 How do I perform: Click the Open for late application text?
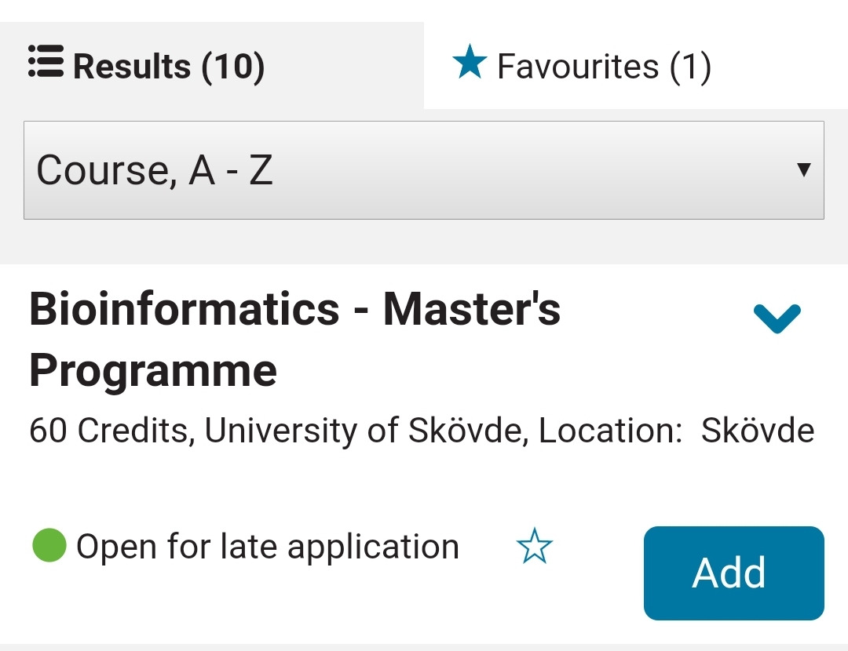(267, 547)
